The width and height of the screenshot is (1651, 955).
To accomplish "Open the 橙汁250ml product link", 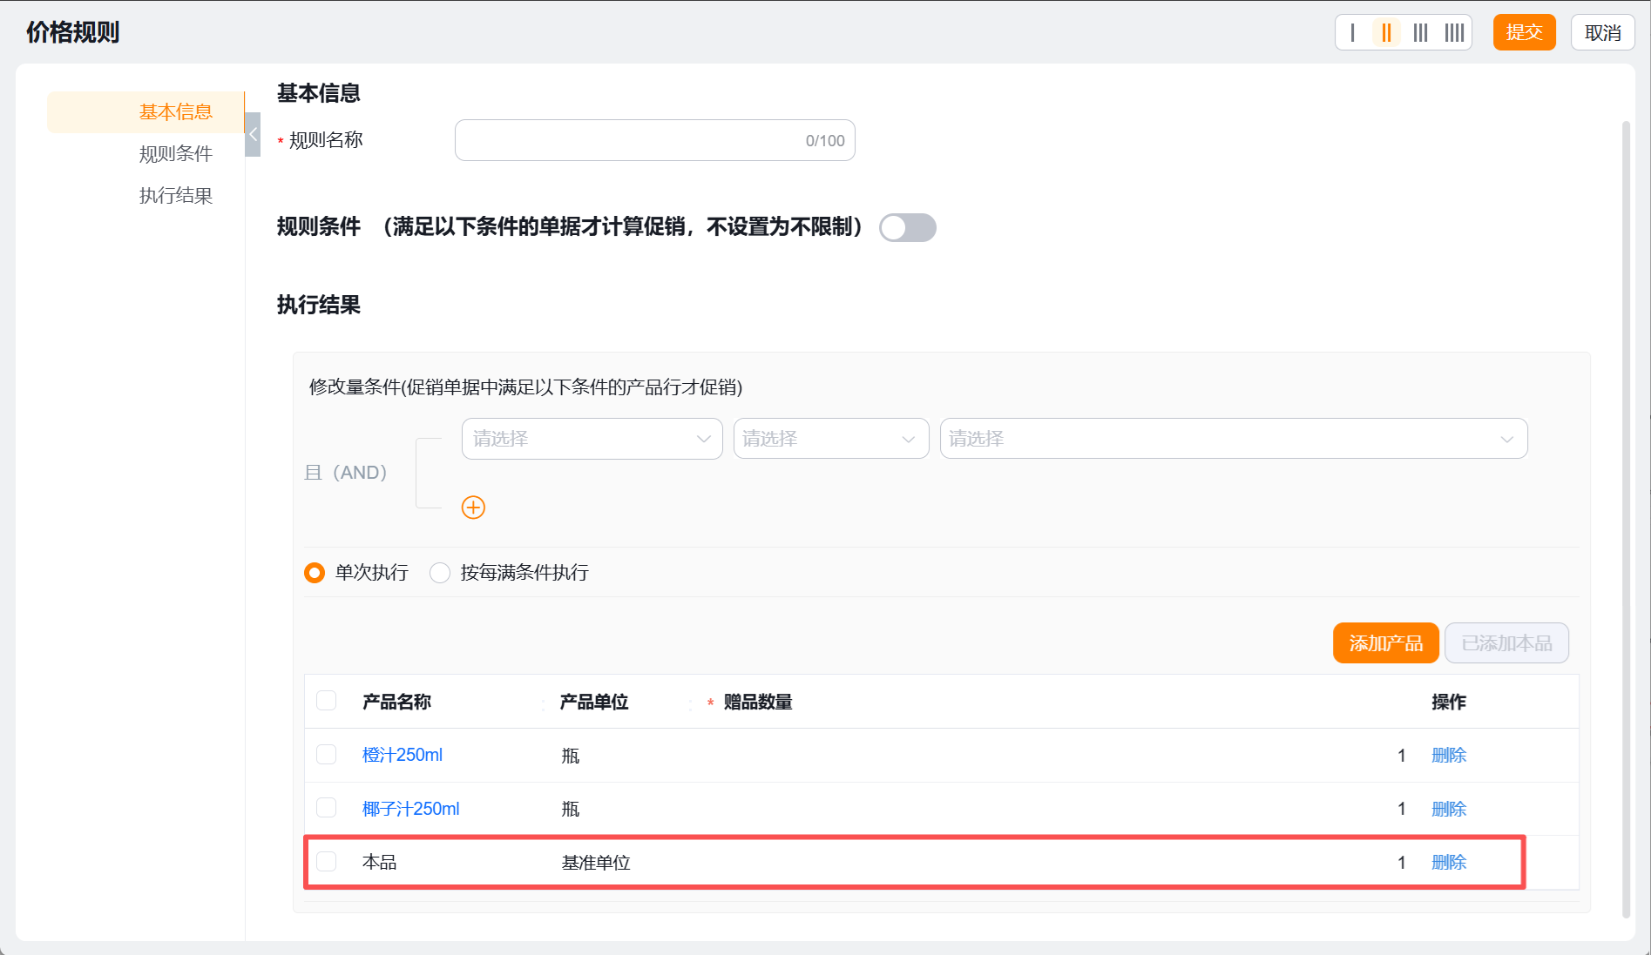I will (403, 755).
